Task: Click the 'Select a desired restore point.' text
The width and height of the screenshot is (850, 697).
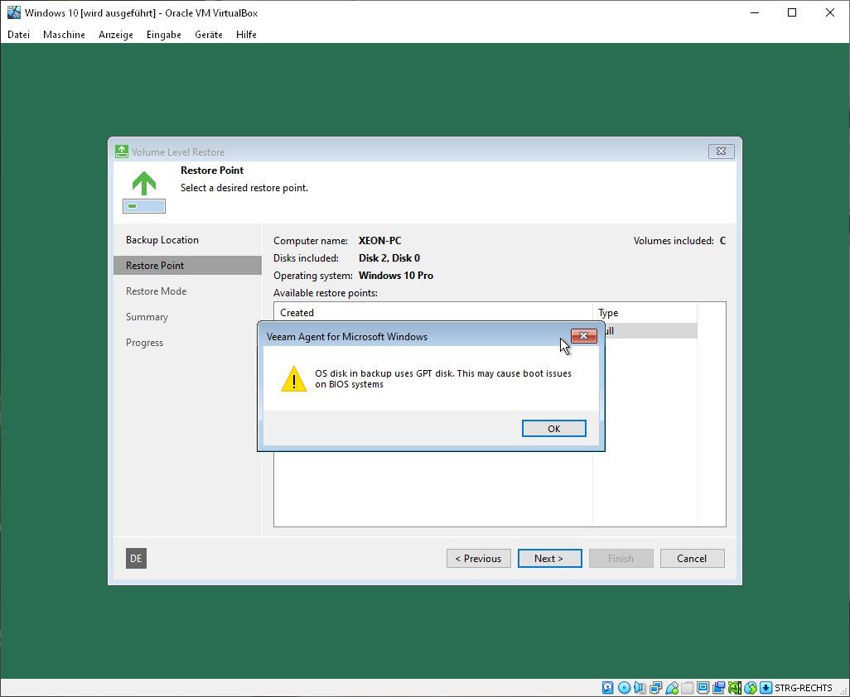Action: pyautogui.click(x=244, y=188)
